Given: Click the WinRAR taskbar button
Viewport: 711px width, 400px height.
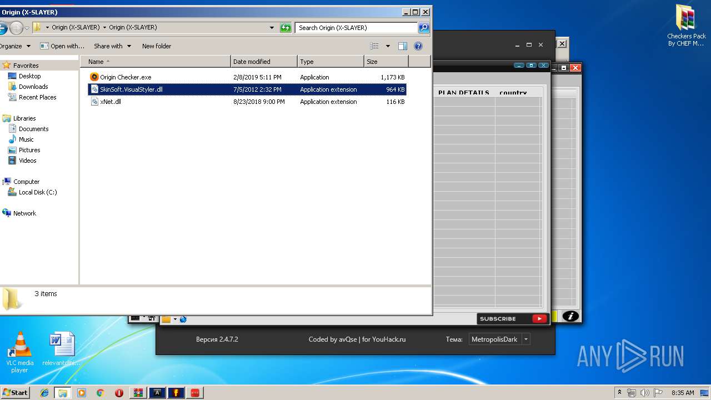Looking at the screenshot, I should click(x=138, y=393).
